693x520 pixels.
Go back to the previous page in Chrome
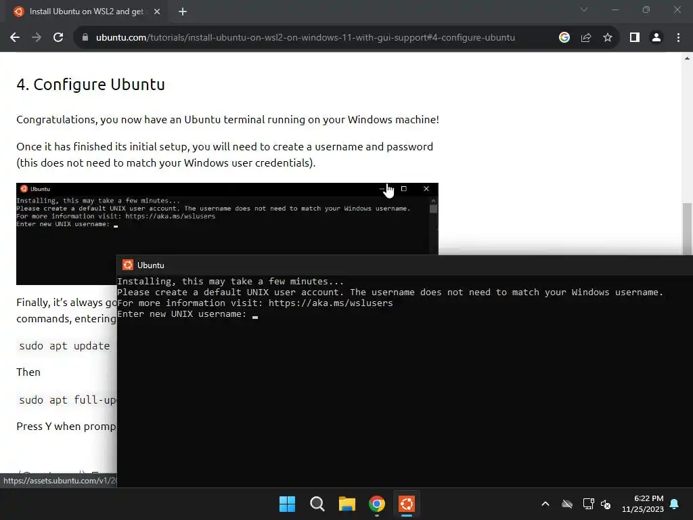(x=15, y=38)
